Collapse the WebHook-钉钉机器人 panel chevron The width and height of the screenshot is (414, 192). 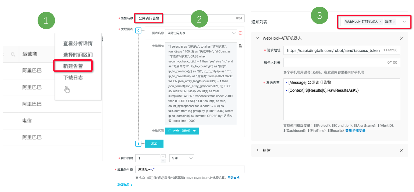coord(258,38)
